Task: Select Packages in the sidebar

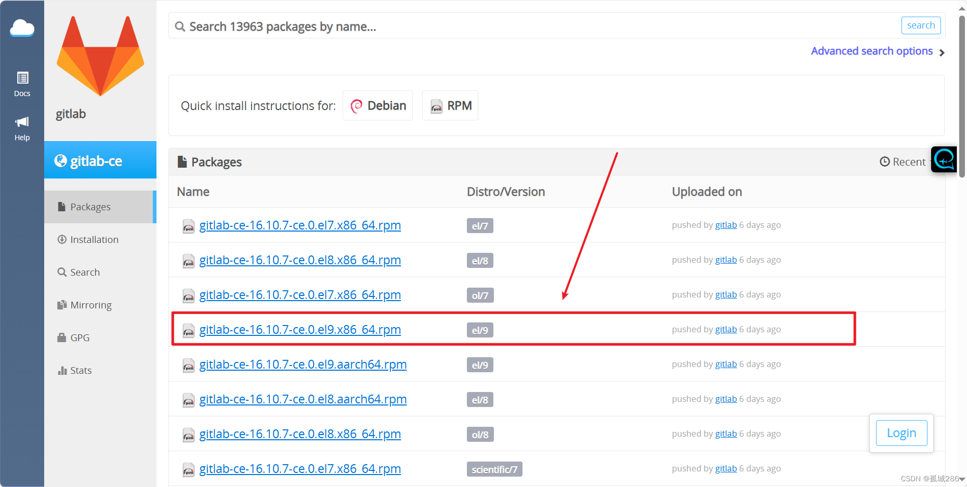Action: [x=100, y=207]
